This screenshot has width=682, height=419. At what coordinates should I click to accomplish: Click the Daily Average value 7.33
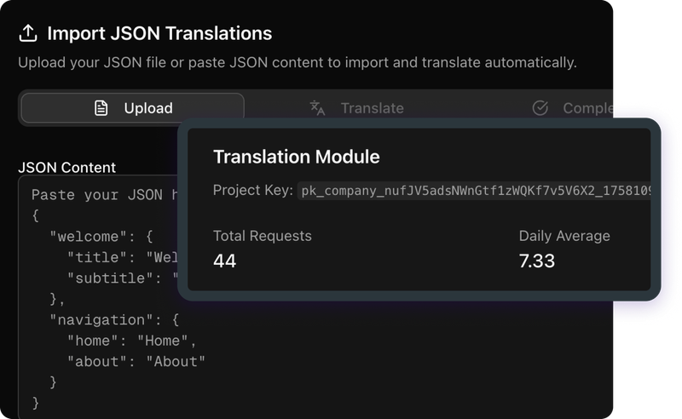pyautogui.click(x=536, y=261)
